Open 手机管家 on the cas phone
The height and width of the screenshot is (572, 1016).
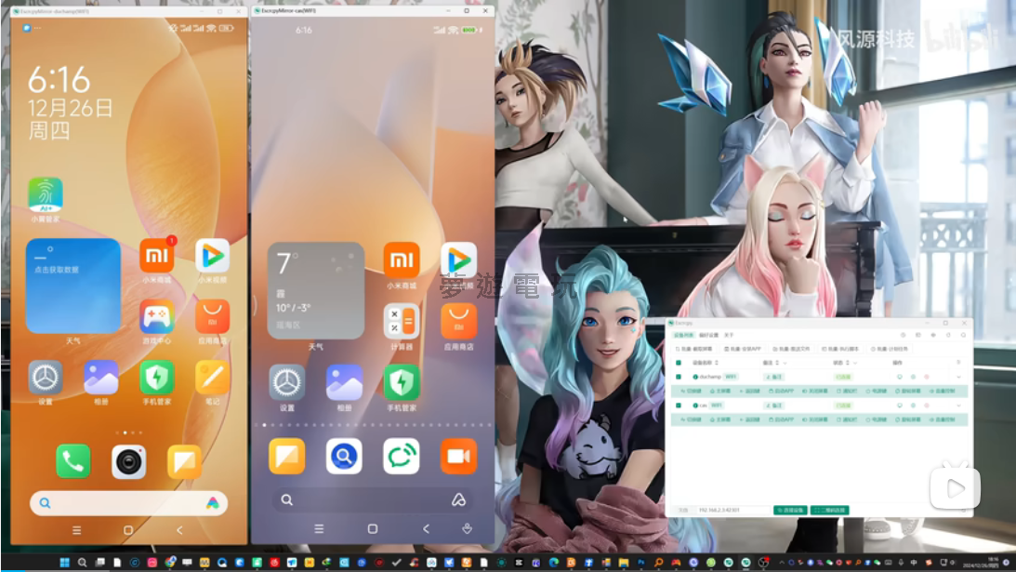[x=401, y=382]
